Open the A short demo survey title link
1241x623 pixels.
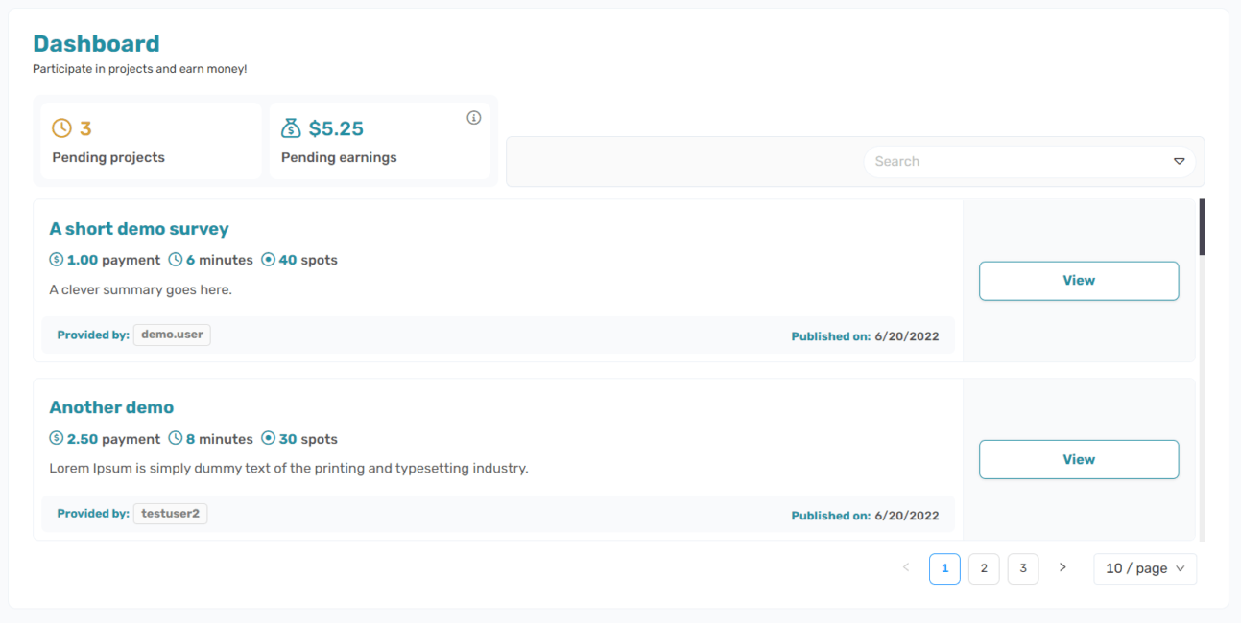click(139, 229)
